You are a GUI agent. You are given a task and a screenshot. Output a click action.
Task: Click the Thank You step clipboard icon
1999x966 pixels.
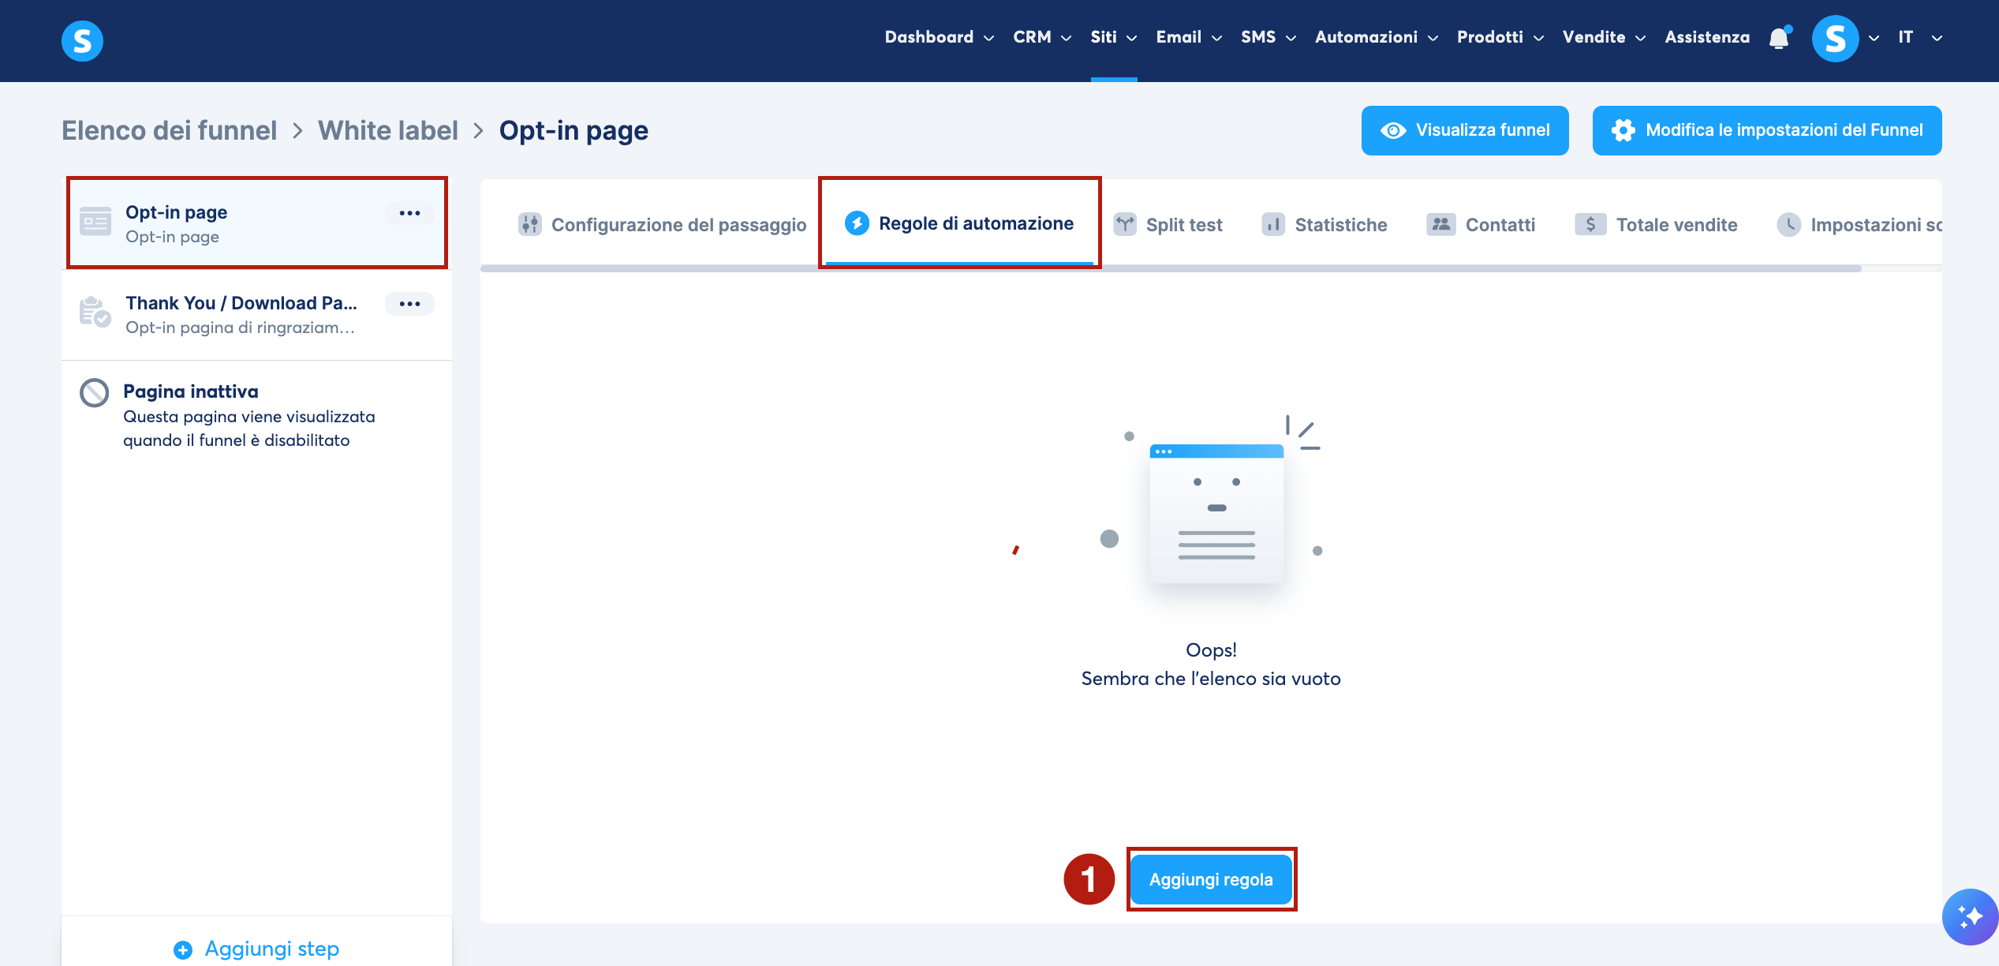(x=95, y=313)
